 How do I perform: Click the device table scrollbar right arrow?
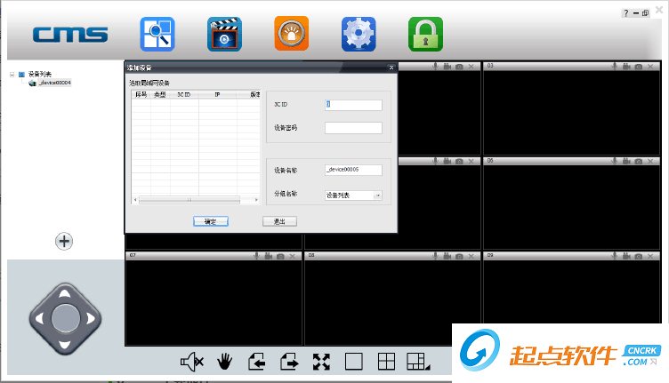coord(256,200)
